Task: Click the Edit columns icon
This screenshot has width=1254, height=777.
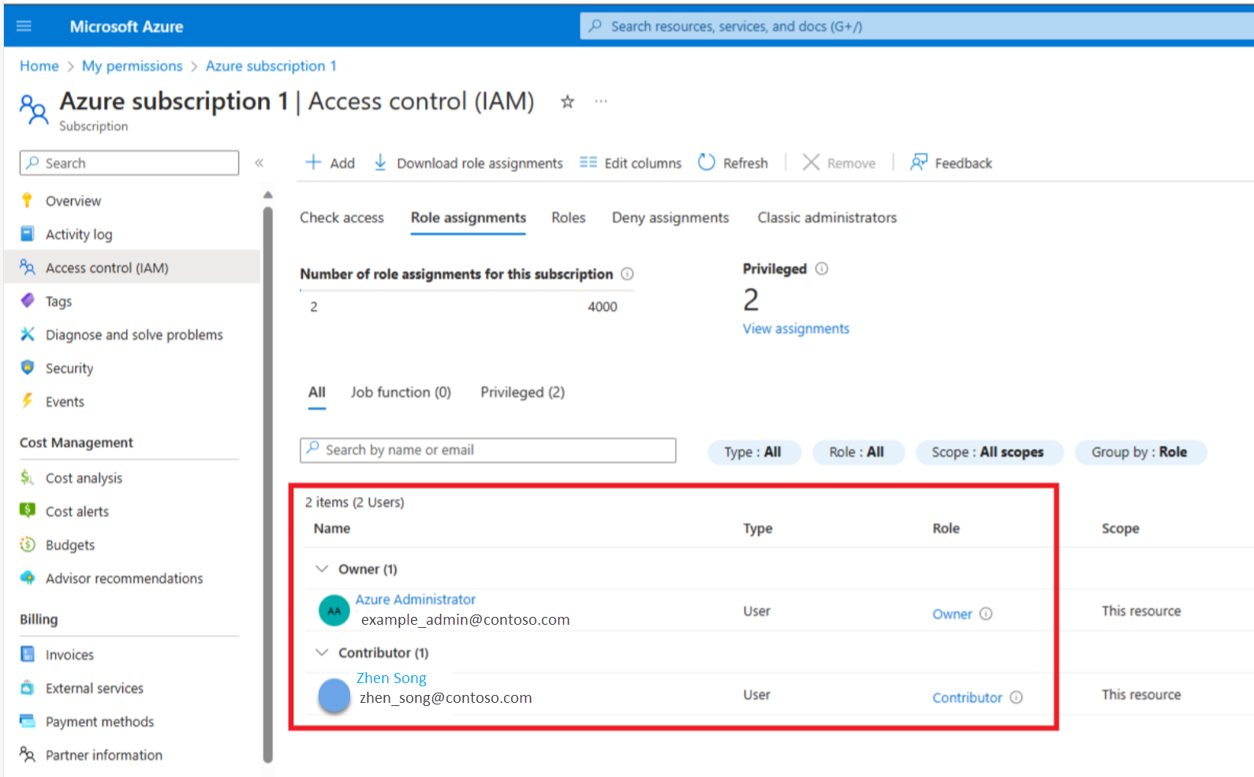Action: (x=588, y=162)
